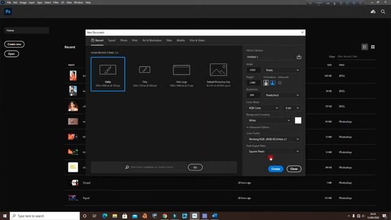Open File Explorer from the taskbar
Image resolution: width=391 pixels, height=220 pixels.
pos(115,216)
